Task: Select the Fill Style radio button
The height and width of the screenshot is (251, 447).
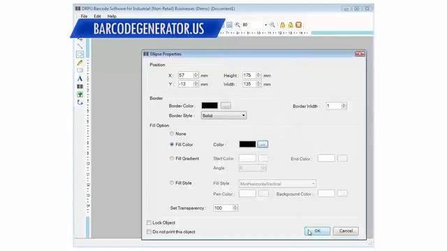Action: [172, 183]
